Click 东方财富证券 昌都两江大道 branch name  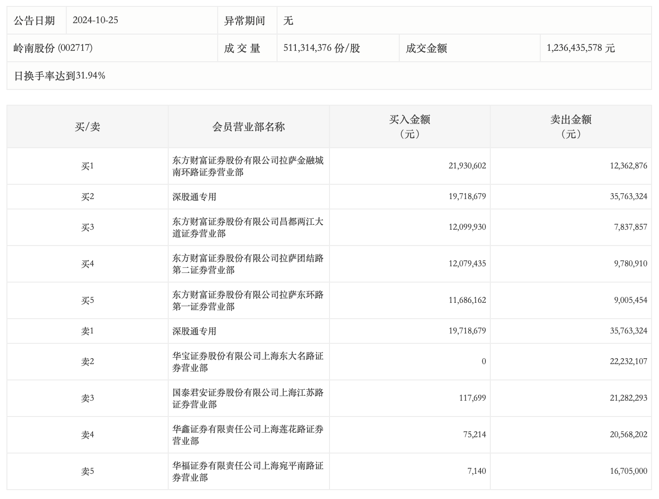(248, 227)
